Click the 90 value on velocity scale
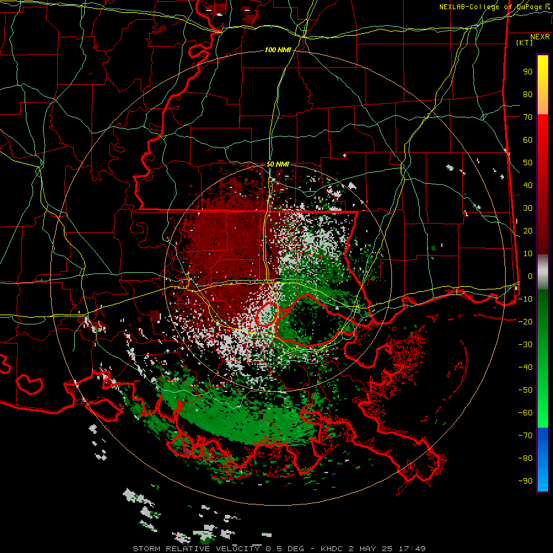 pos(528,72)
